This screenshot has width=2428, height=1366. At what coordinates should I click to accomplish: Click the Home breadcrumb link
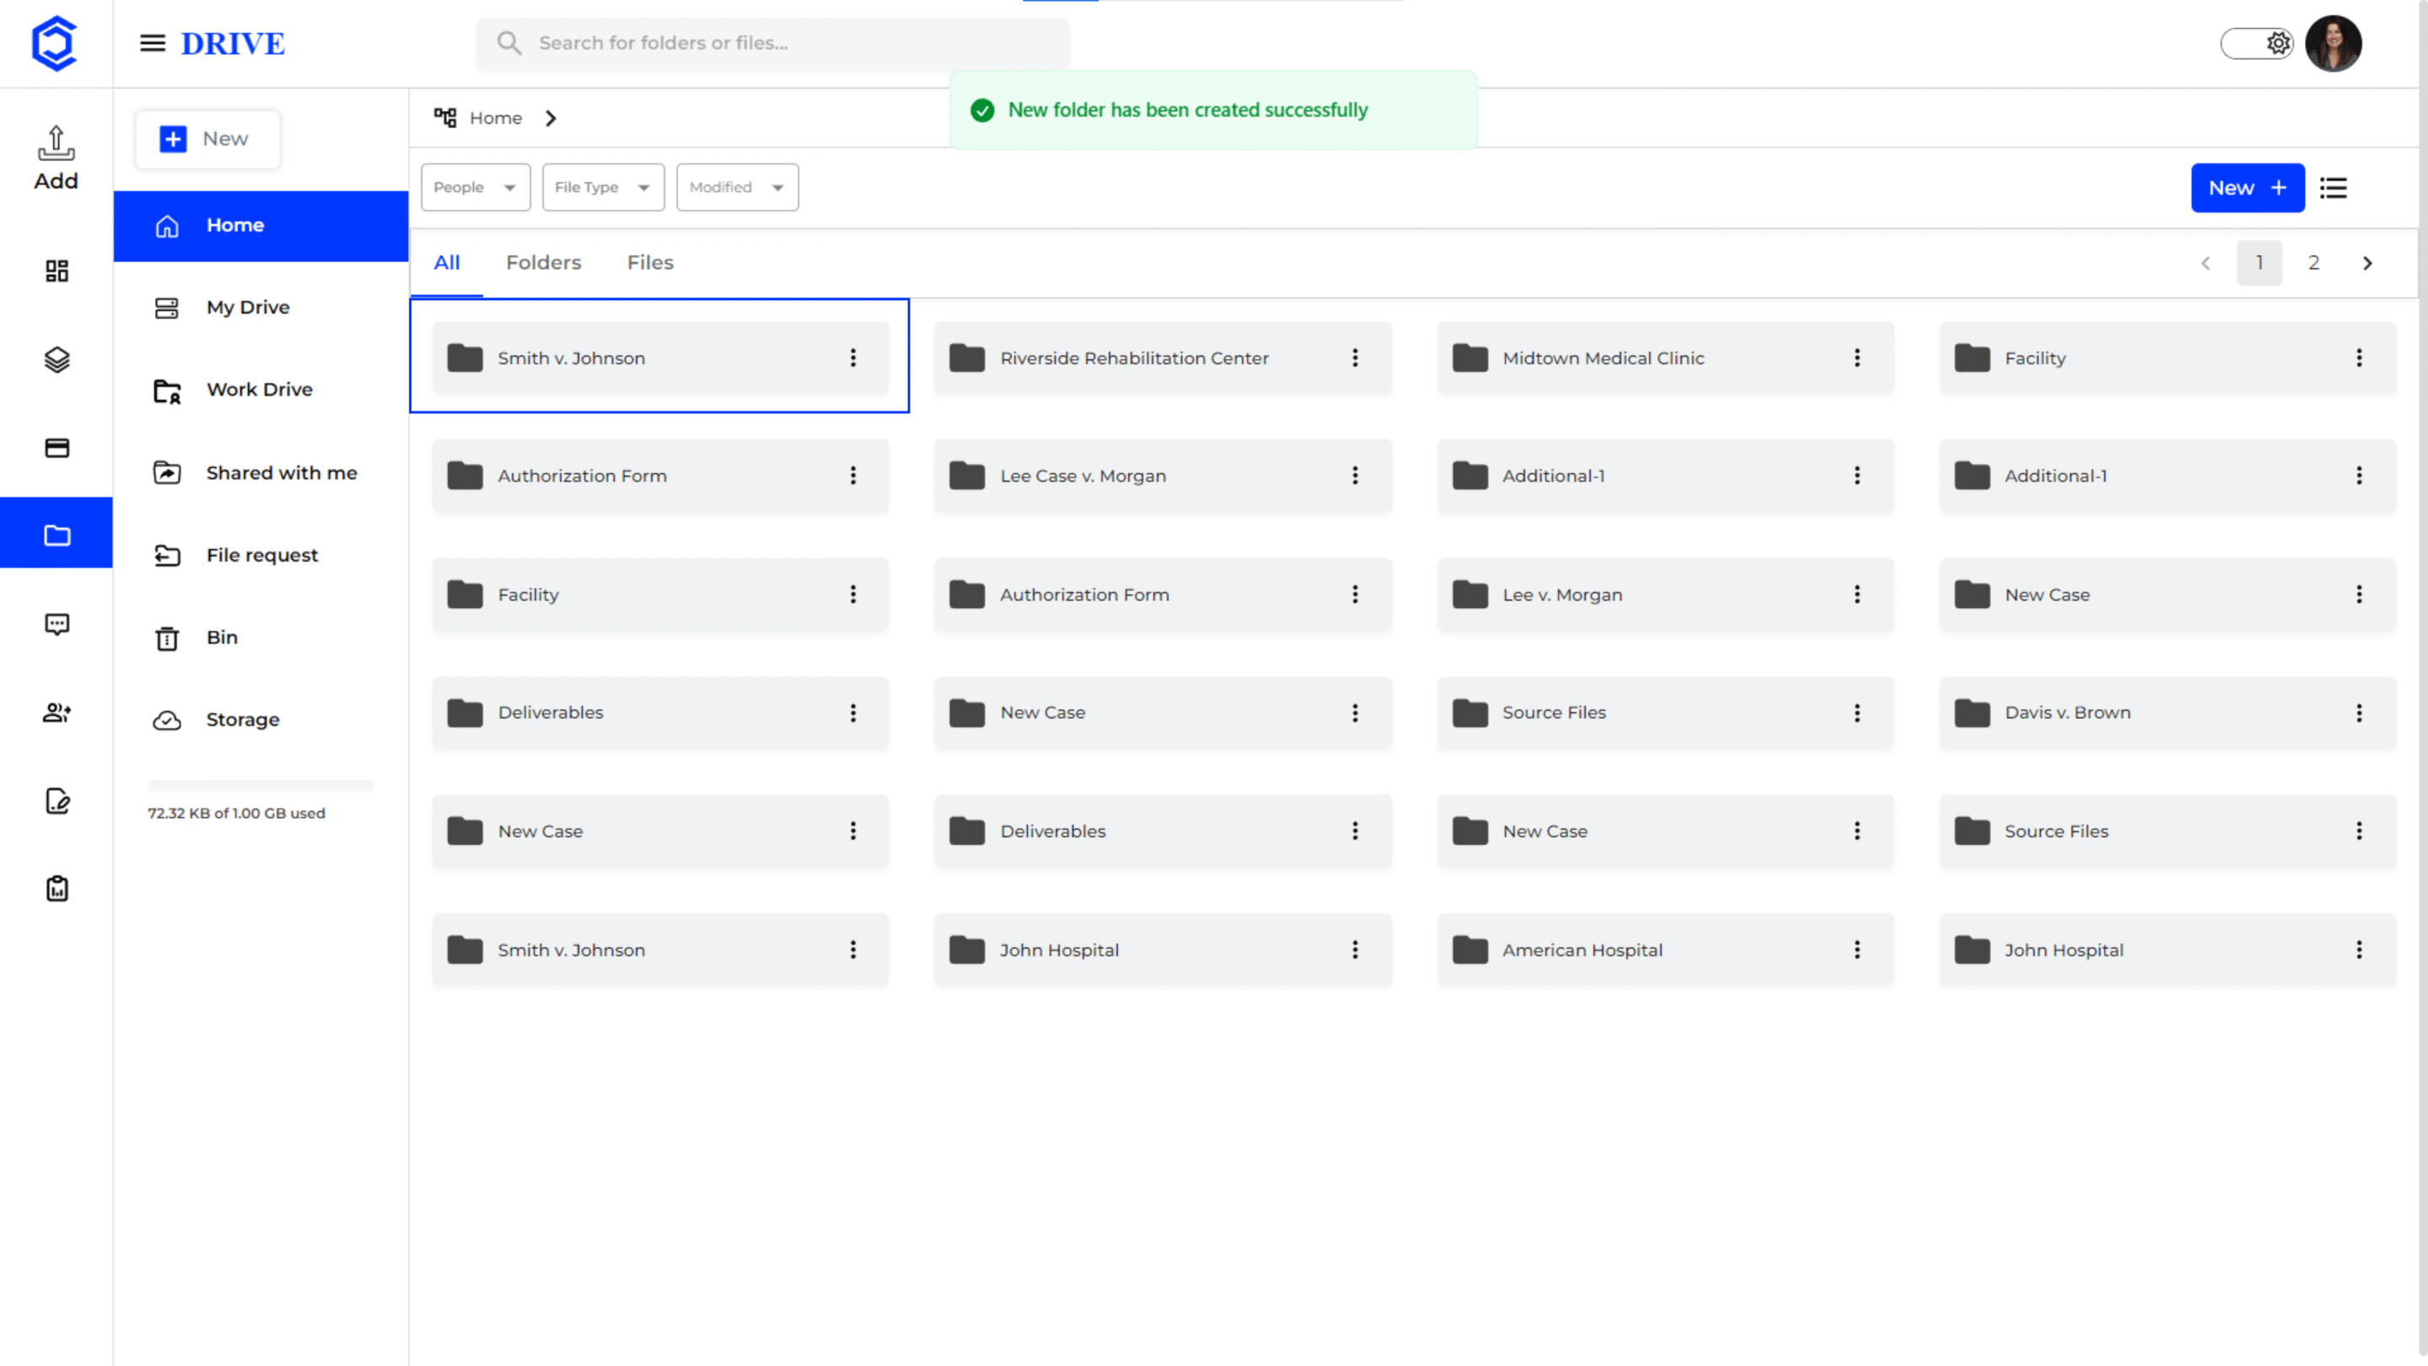[496, 118]
